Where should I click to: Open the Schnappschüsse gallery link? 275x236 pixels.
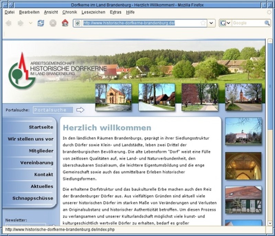33,198
